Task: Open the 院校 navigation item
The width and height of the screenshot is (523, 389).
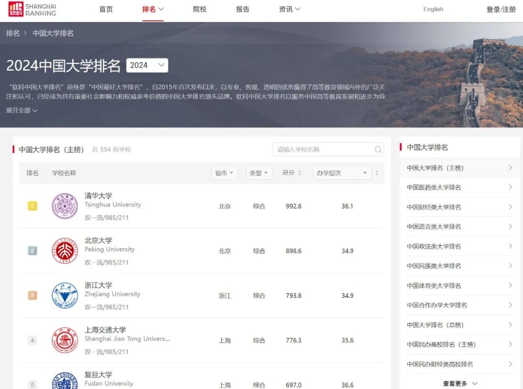Action: coord(200,9)
